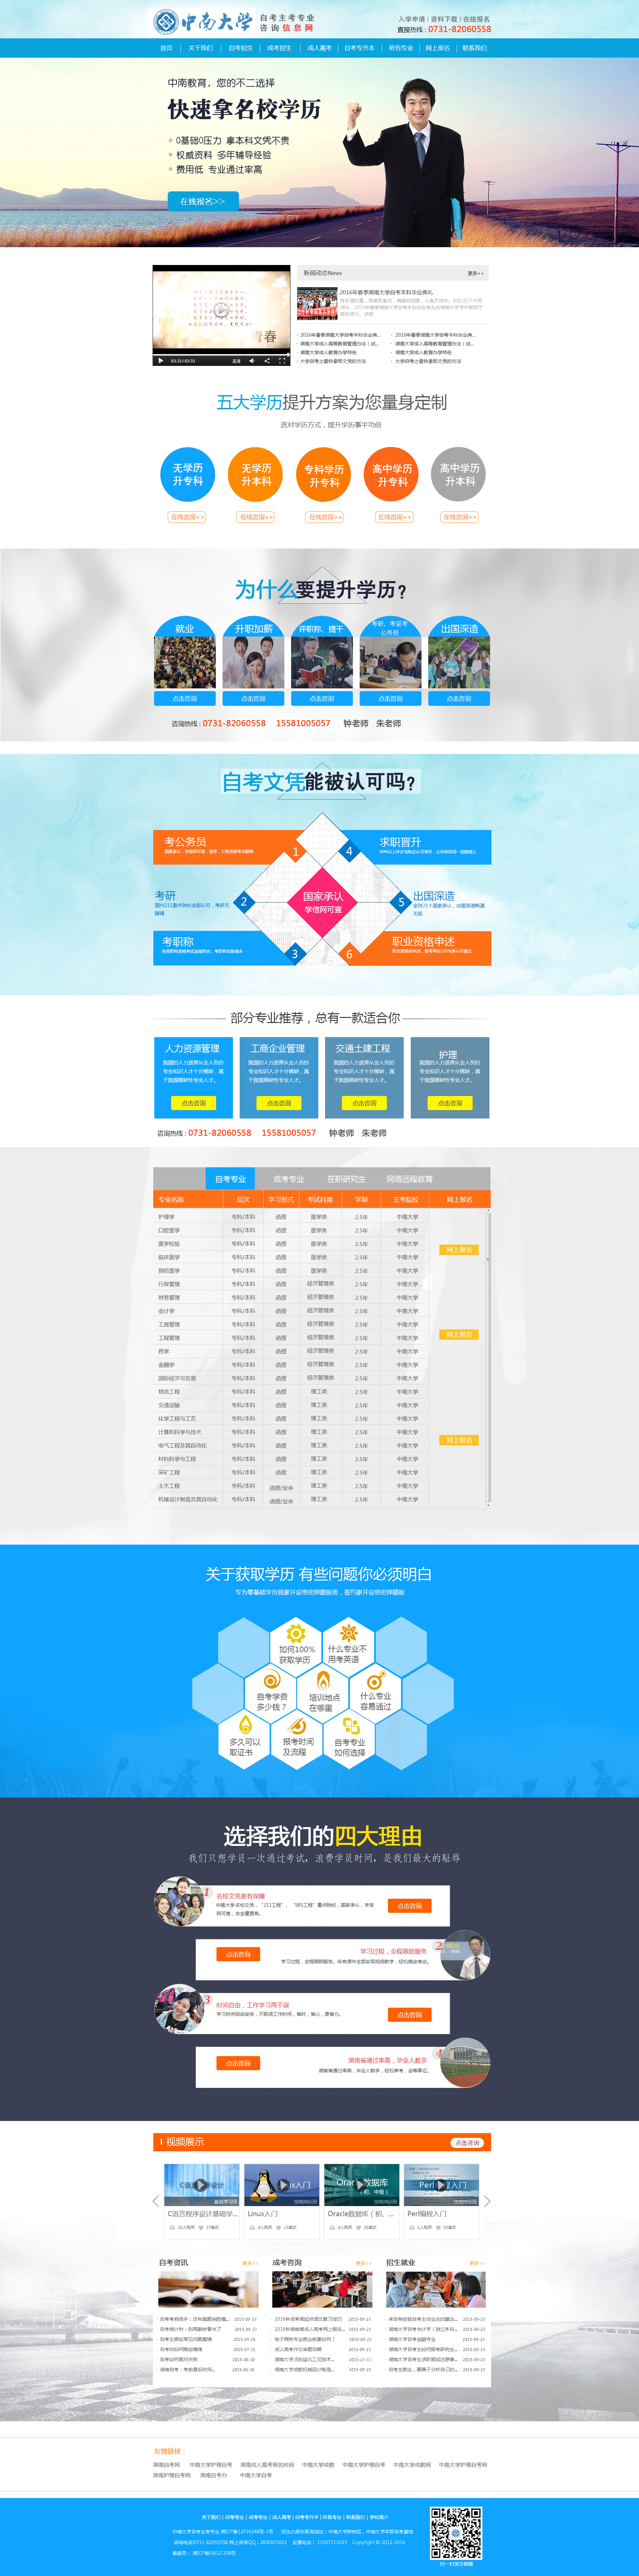
Task: Click the 国家承认学信网可查 red diamond
Action: coord(322,902)
